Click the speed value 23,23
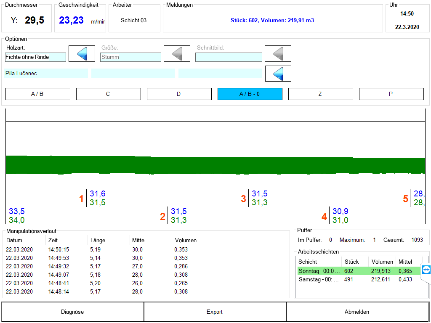This screenshot has width=431, height=323. [x=71, y=20]
